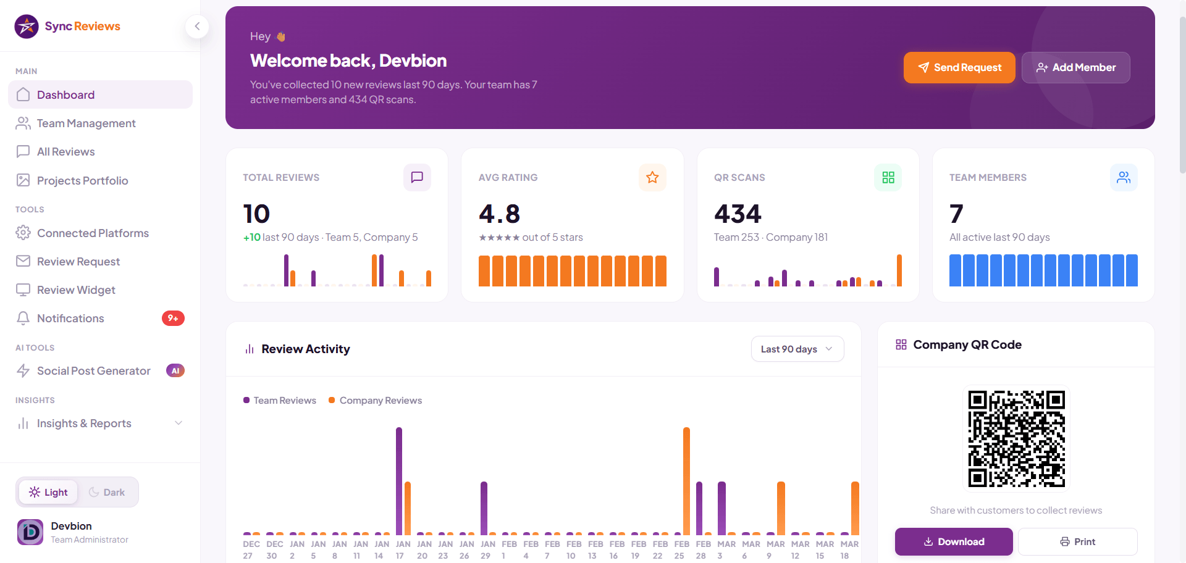Open Social Post Generator
1186x563 pixels.
[x=100, y=370]
